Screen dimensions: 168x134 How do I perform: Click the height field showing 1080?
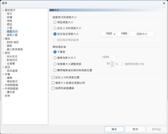[x=122, y=34]
